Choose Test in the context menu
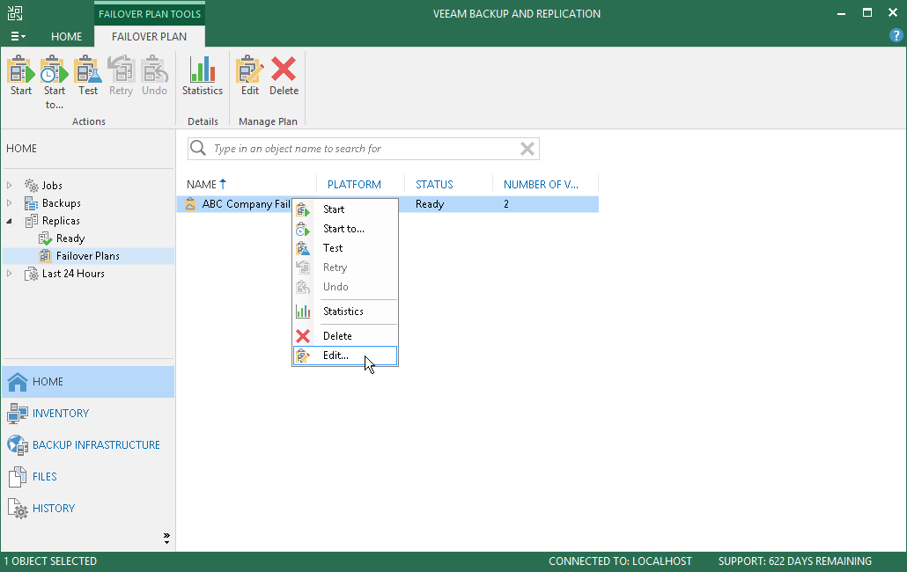Image resolution: width=907 pixels, height=572 pixels. click(345, 248)
